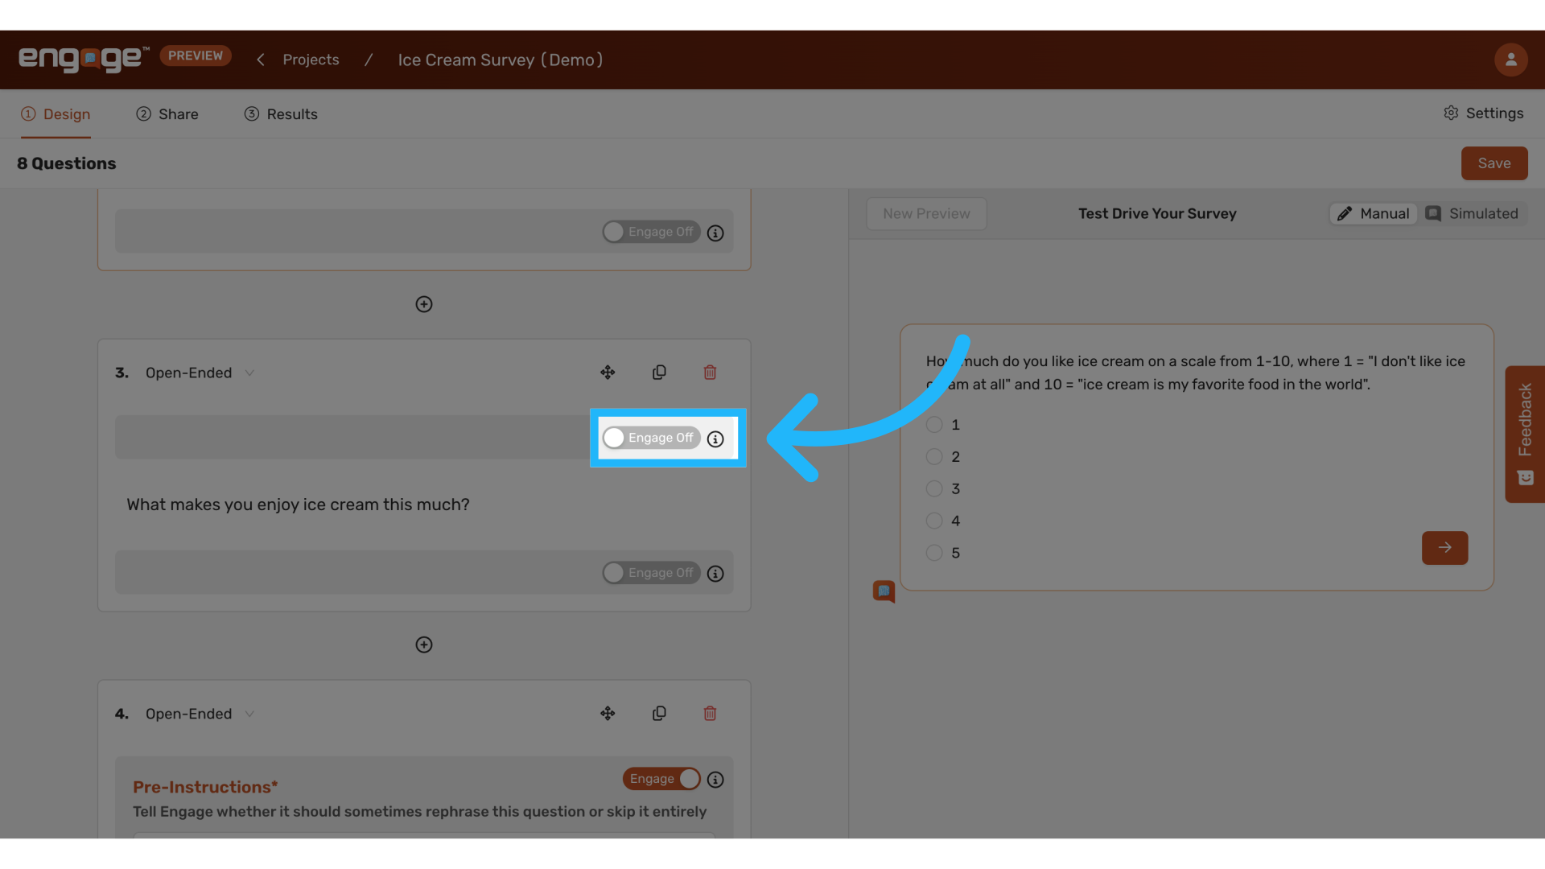Click the 'Pre-Instructions*' label in question 4

click(x=205, y=787)
